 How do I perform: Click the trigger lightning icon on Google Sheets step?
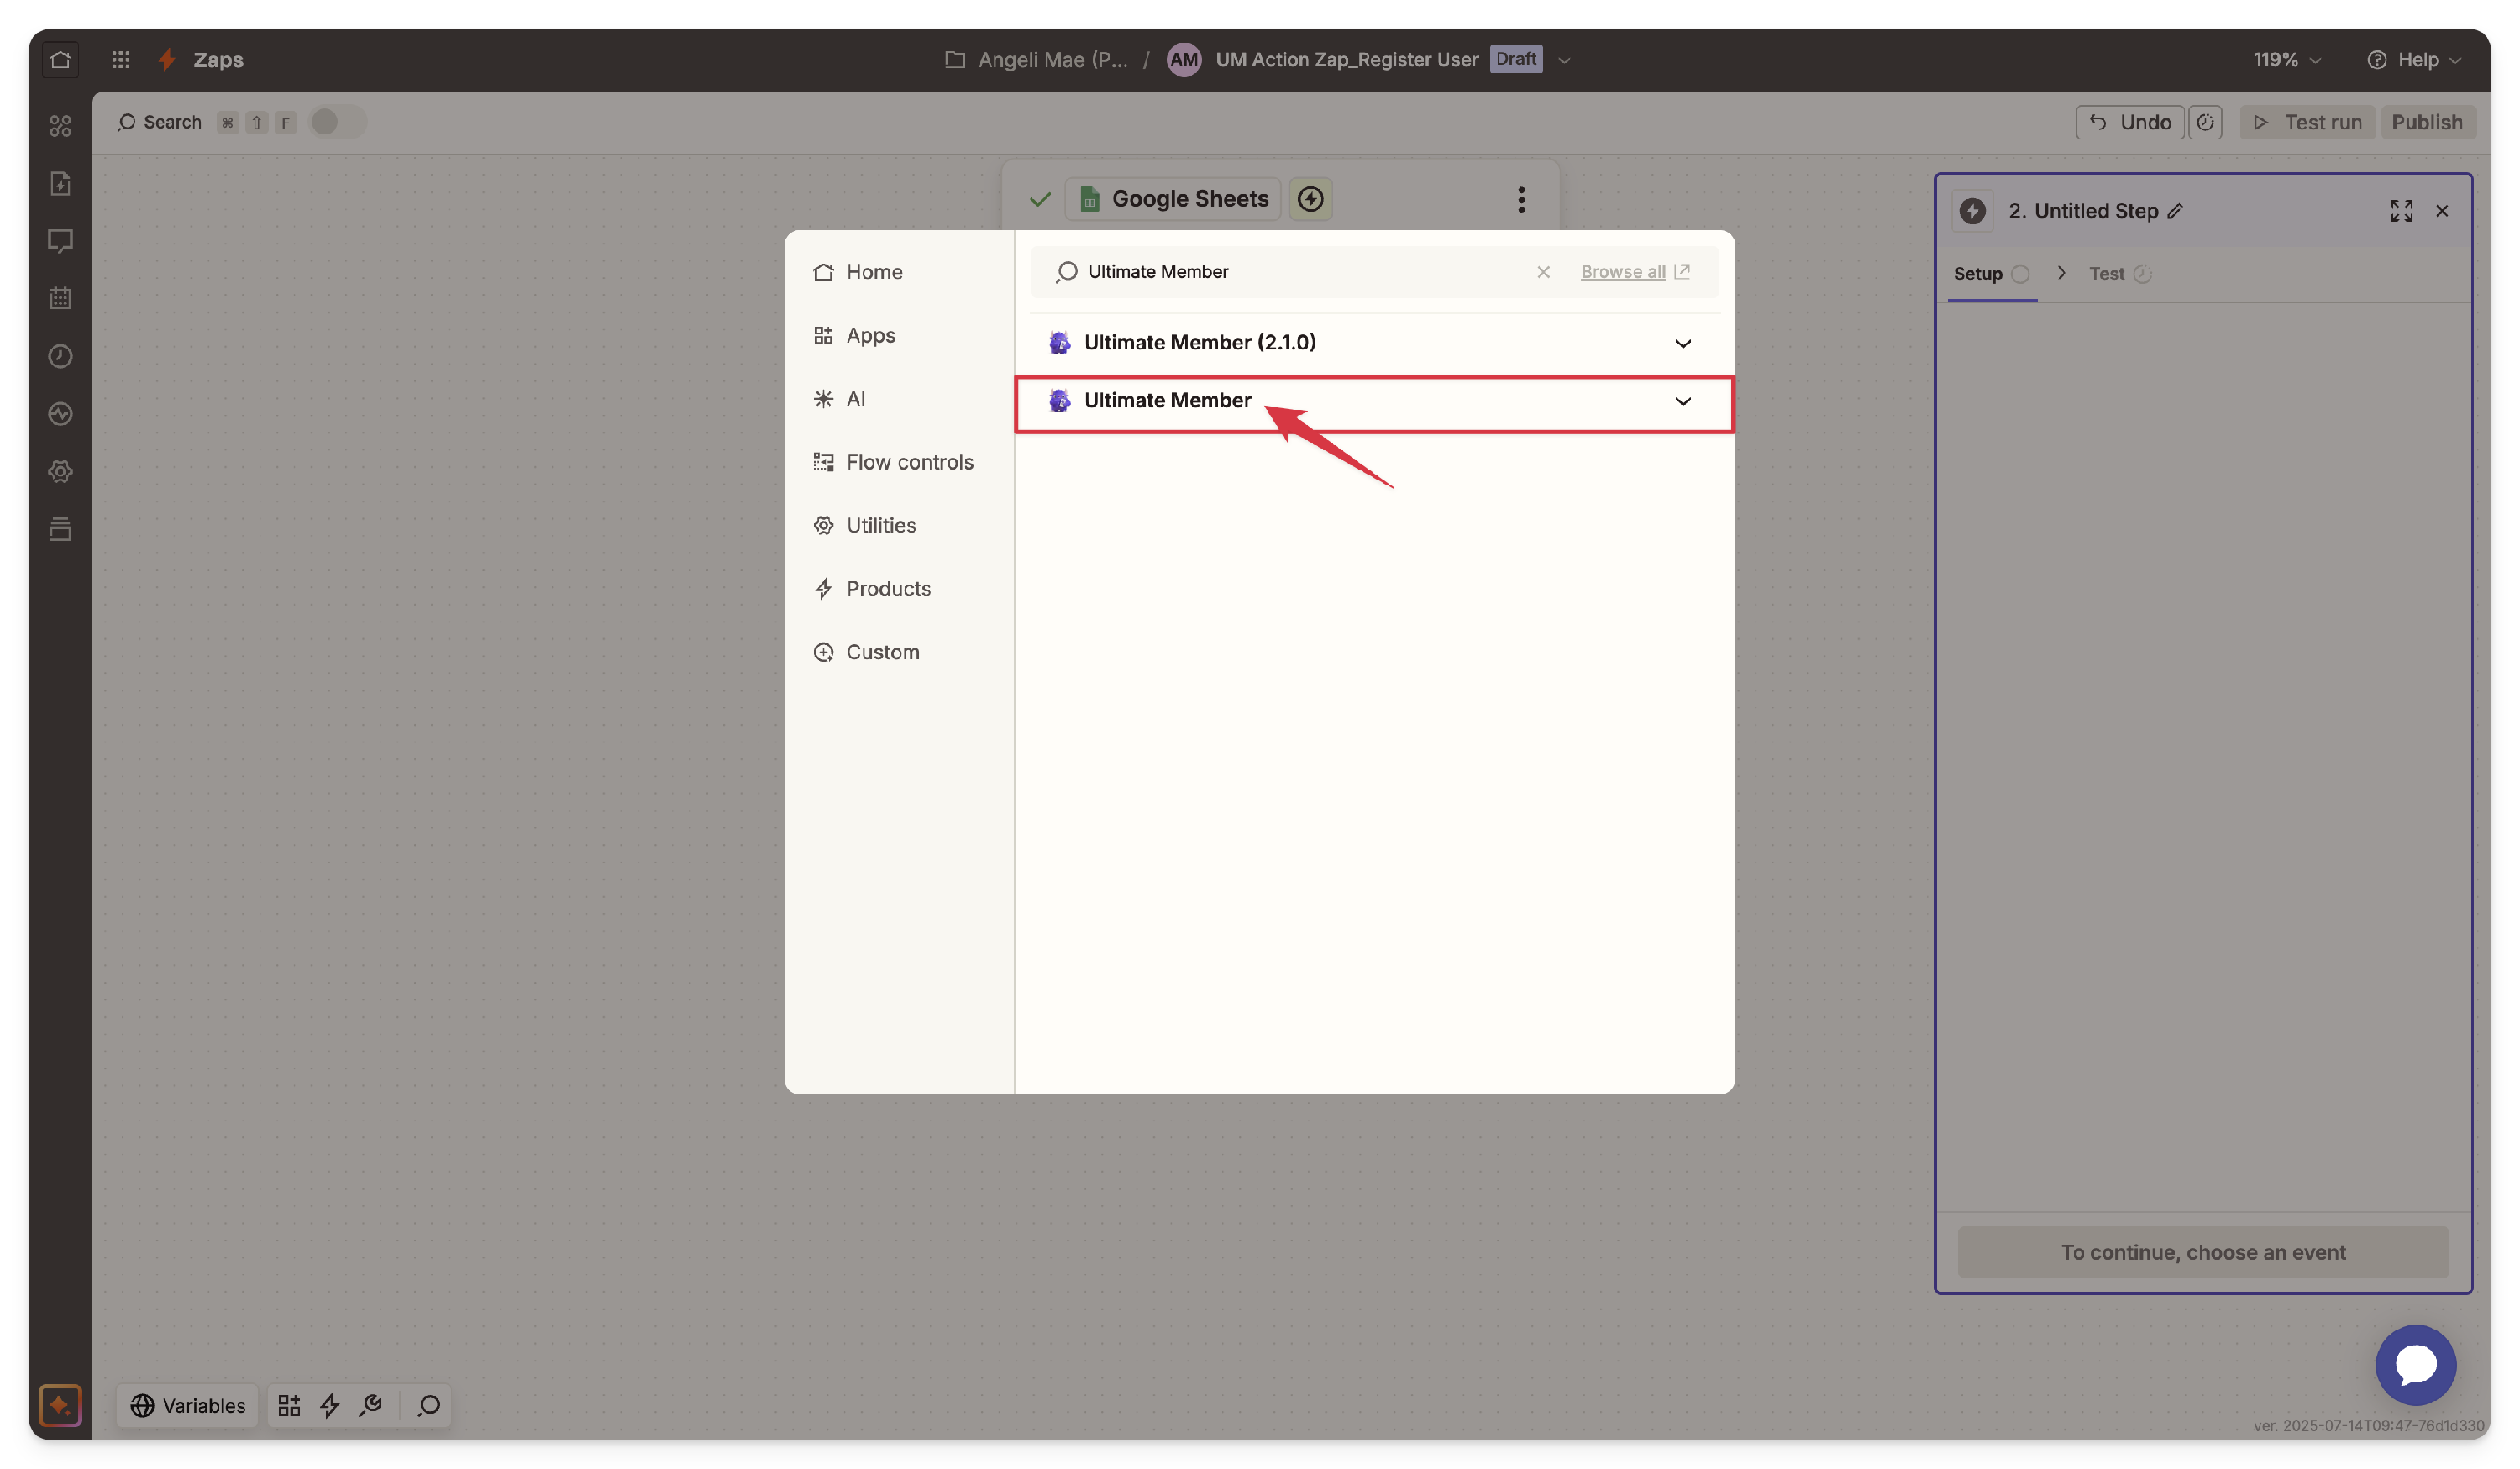click(1310, 199)
